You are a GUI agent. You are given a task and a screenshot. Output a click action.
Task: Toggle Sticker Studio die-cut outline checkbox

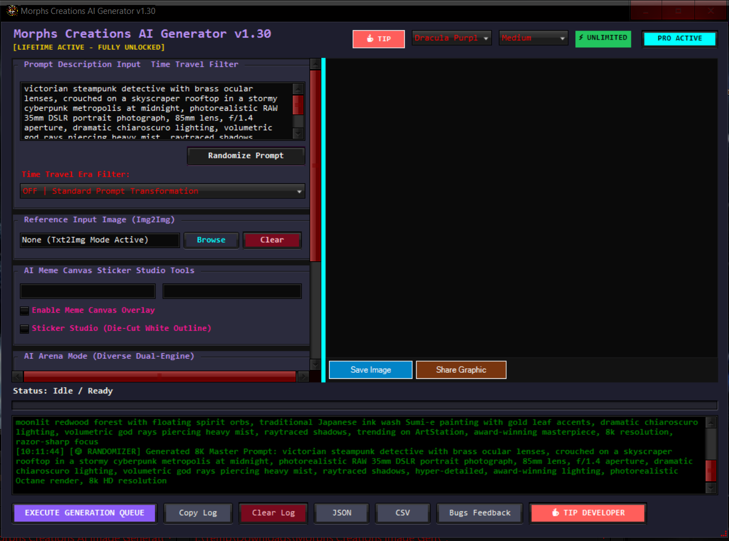pos(25,329)
